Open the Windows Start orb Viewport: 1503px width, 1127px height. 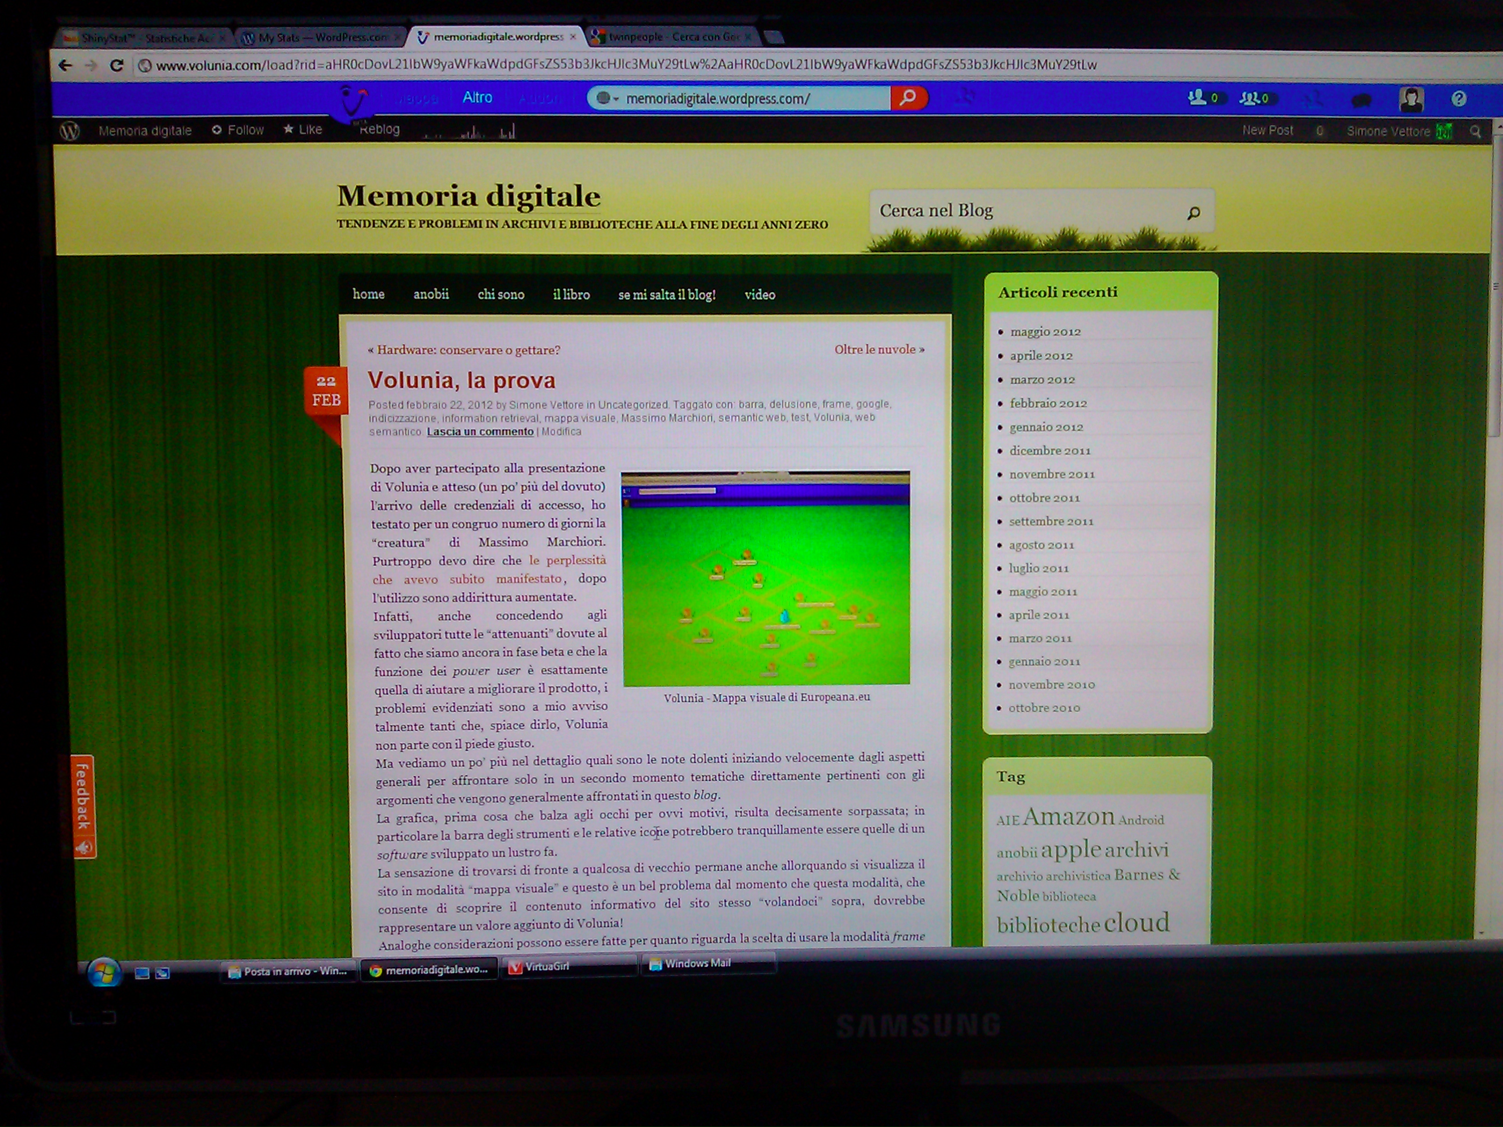click(104, 973)
